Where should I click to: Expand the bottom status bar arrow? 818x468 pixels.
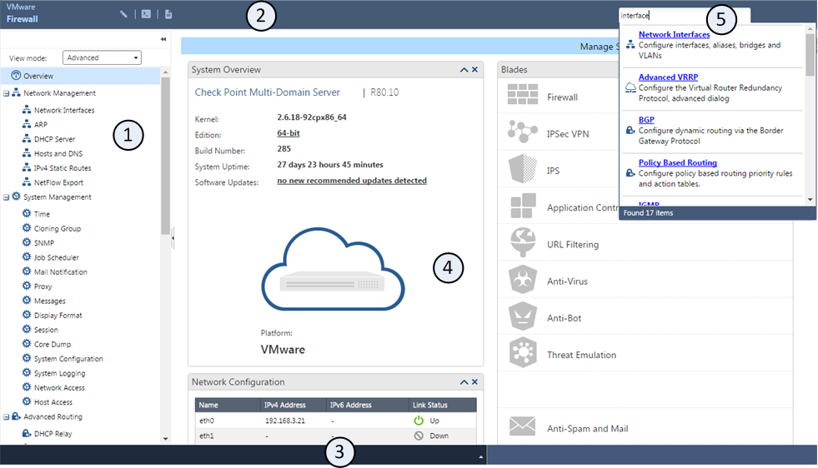(x=481, y=457)
